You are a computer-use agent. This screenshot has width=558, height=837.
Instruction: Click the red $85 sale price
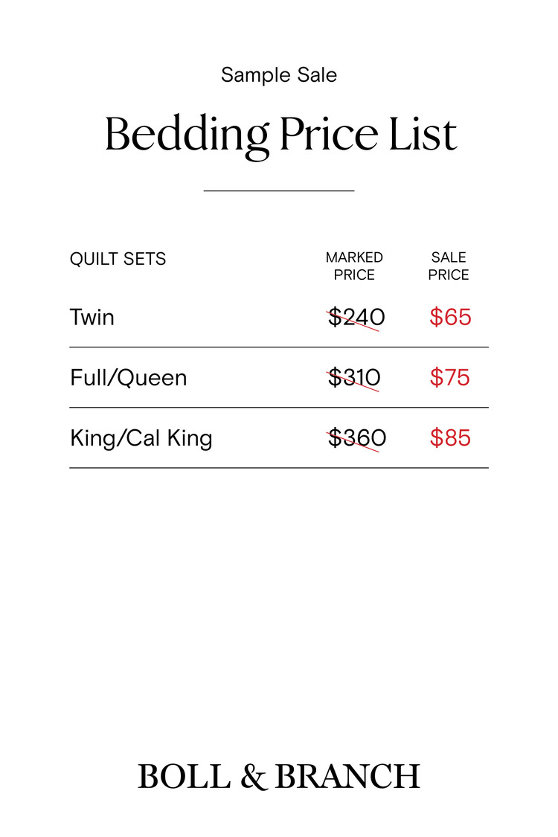450,438
